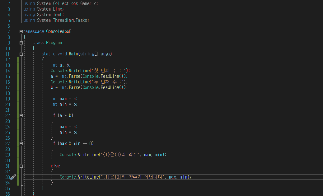
Task: Click the 'int max = a;' statement
Action: click(64, 99)
